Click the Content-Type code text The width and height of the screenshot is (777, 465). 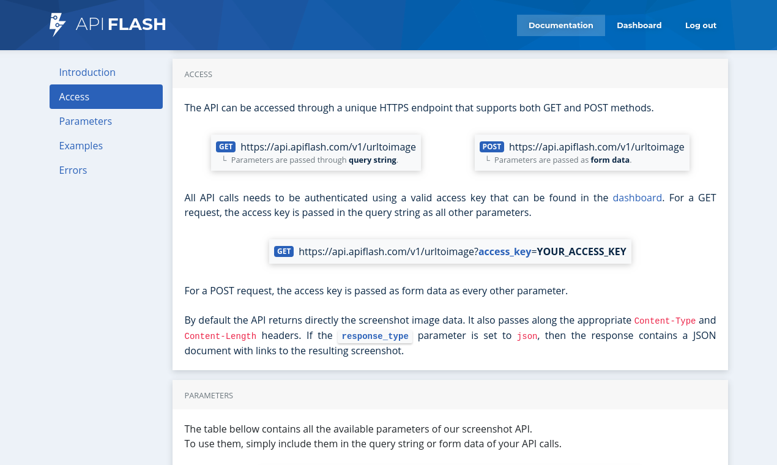665,321
